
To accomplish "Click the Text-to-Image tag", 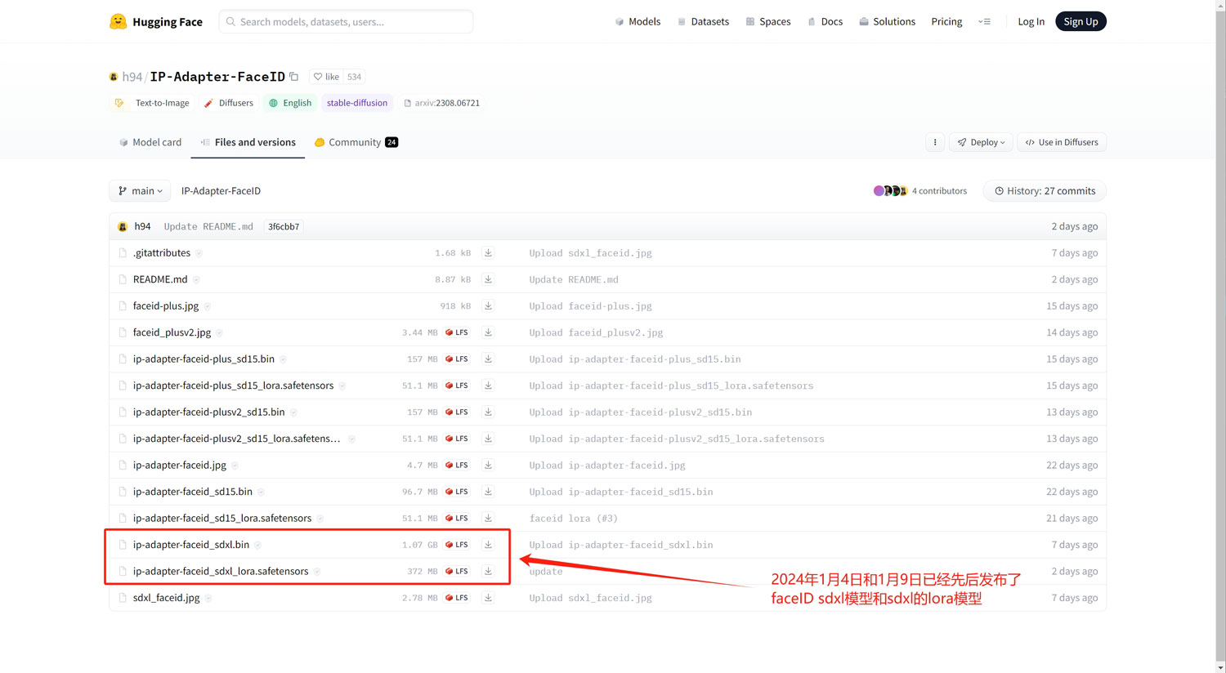I will tap(154, 103).
